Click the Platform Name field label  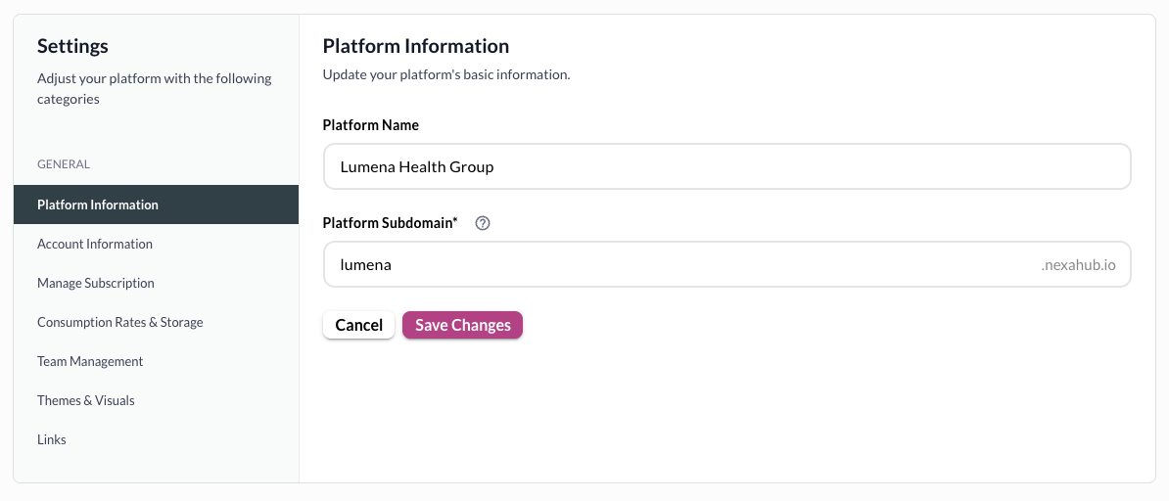coord(371,125)
